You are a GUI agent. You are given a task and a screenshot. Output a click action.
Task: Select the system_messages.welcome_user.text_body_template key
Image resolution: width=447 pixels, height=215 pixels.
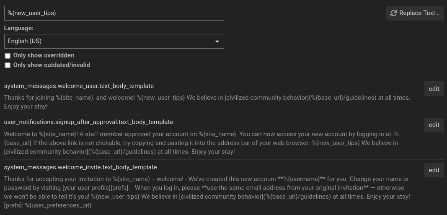click(x=79, y=86)
